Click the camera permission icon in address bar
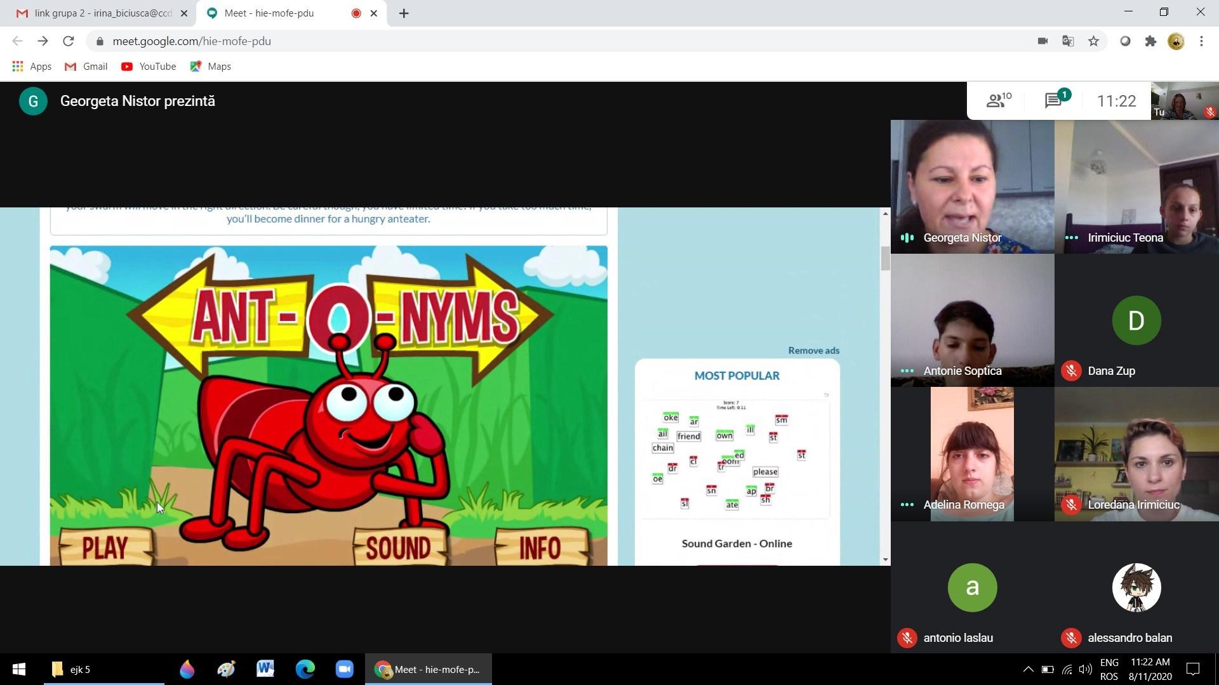Screen dimensions: 1219x685 click(1042, 41)
